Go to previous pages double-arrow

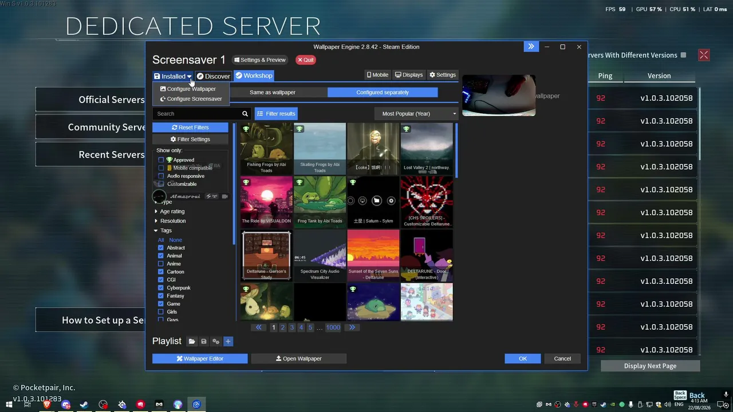pos(259,327)
